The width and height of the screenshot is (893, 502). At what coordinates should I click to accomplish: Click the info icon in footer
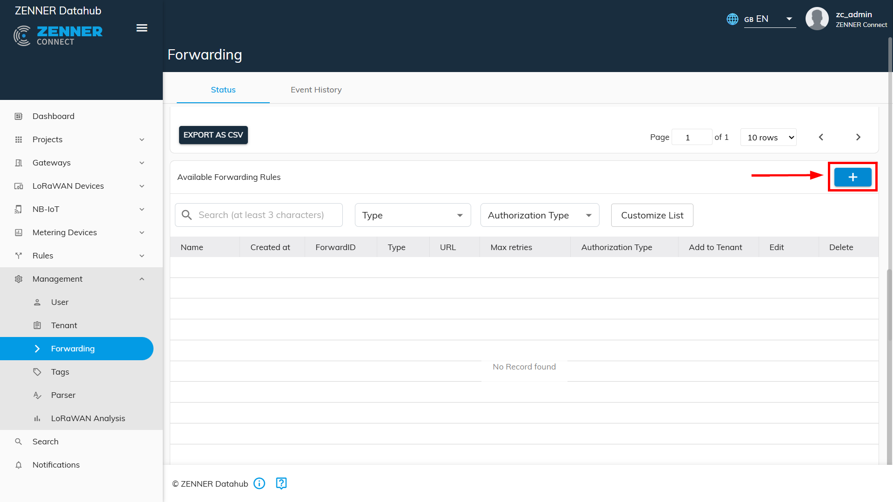point(260,483)
